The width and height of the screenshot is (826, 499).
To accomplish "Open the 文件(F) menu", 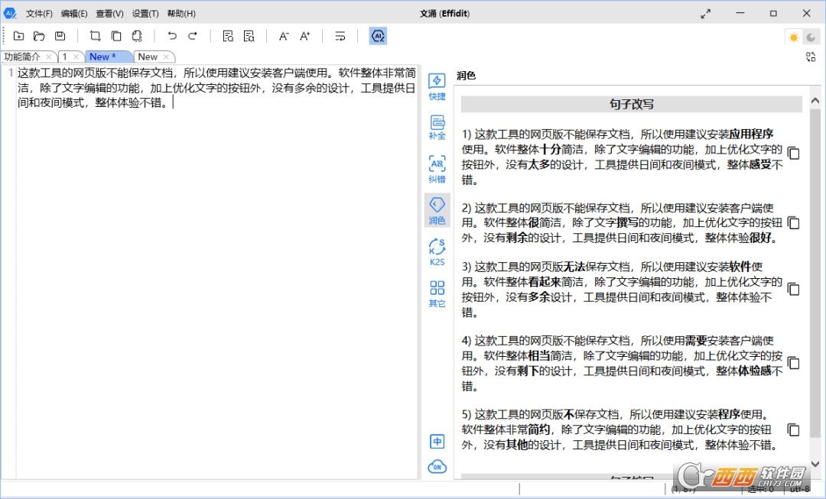I will (x=39, y=14).
